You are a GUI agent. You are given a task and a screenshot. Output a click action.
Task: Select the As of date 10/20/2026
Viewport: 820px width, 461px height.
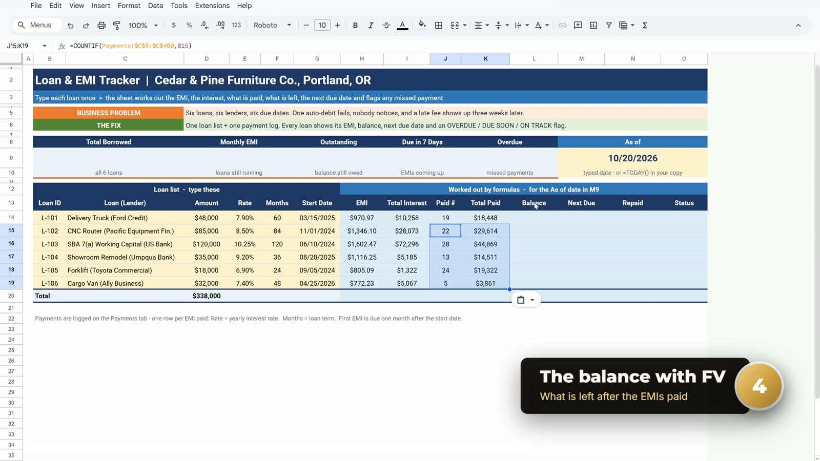pyautogui.click(x=632, y=158)
